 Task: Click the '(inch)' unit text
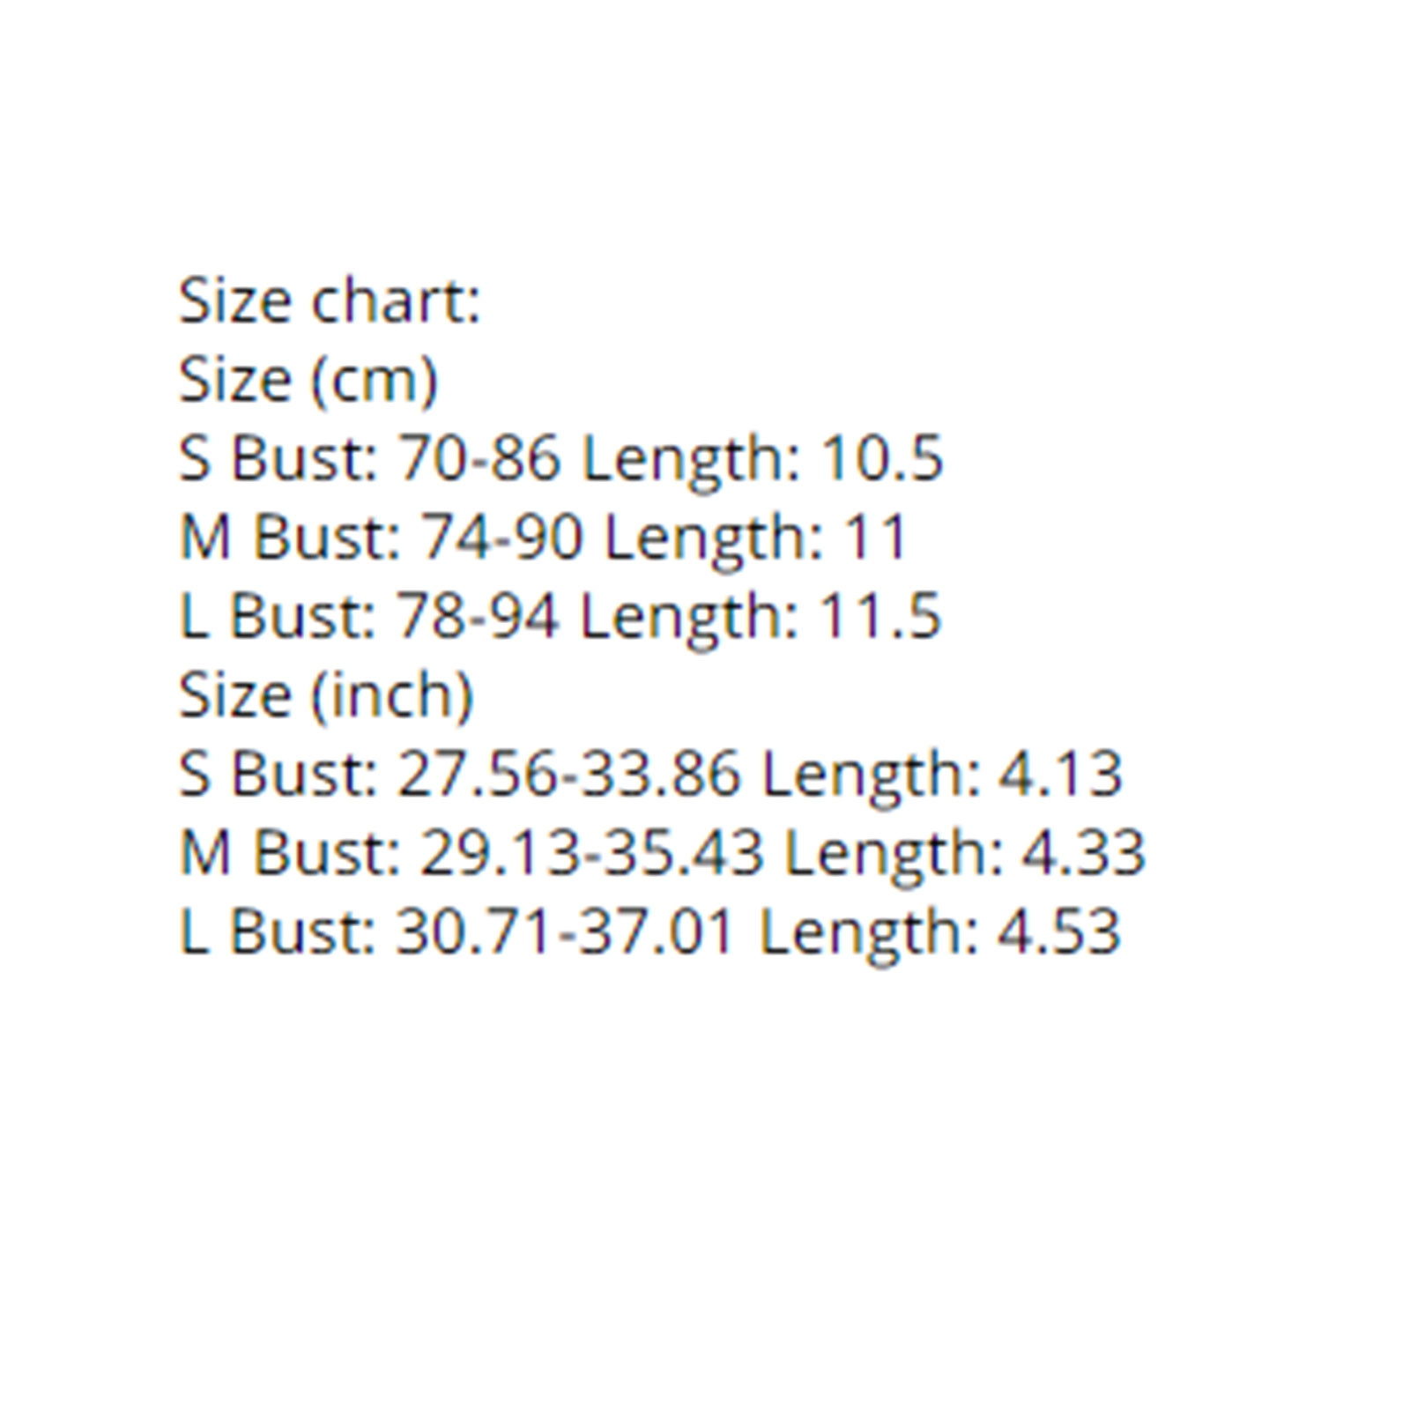pyautogui.click(x=392, y=695)
